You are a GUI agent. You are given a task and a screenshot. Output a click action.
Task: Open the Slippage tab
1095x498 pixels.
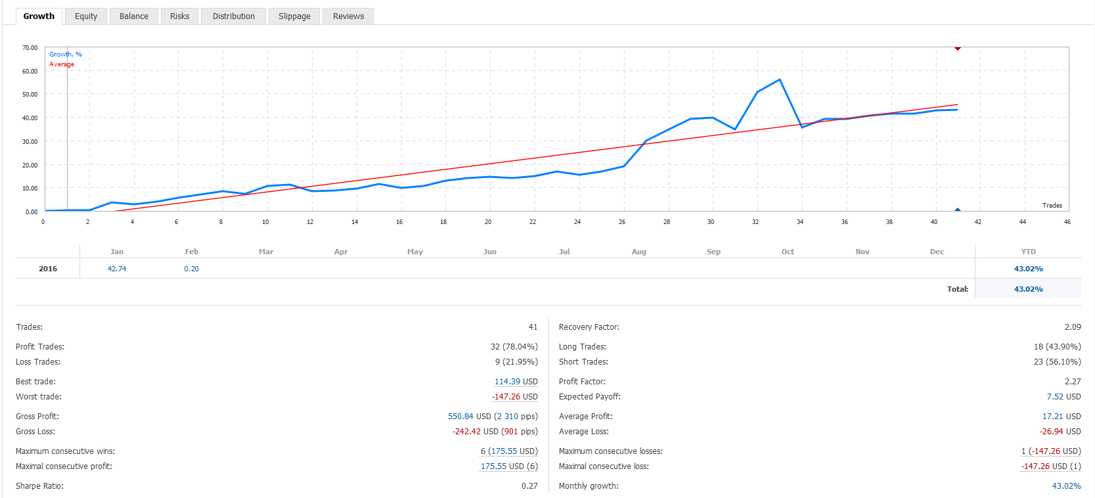(294, 16)
